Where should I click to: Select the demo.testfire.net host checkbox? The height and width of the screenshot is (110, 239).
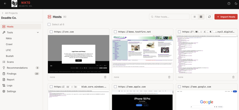pyautogui.click(x=115, y=32)
